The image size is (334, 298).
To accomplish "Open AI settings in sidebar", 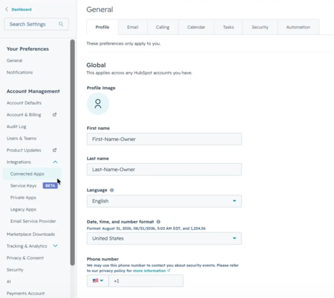I will pyautogui.click(x=9, y=281).
